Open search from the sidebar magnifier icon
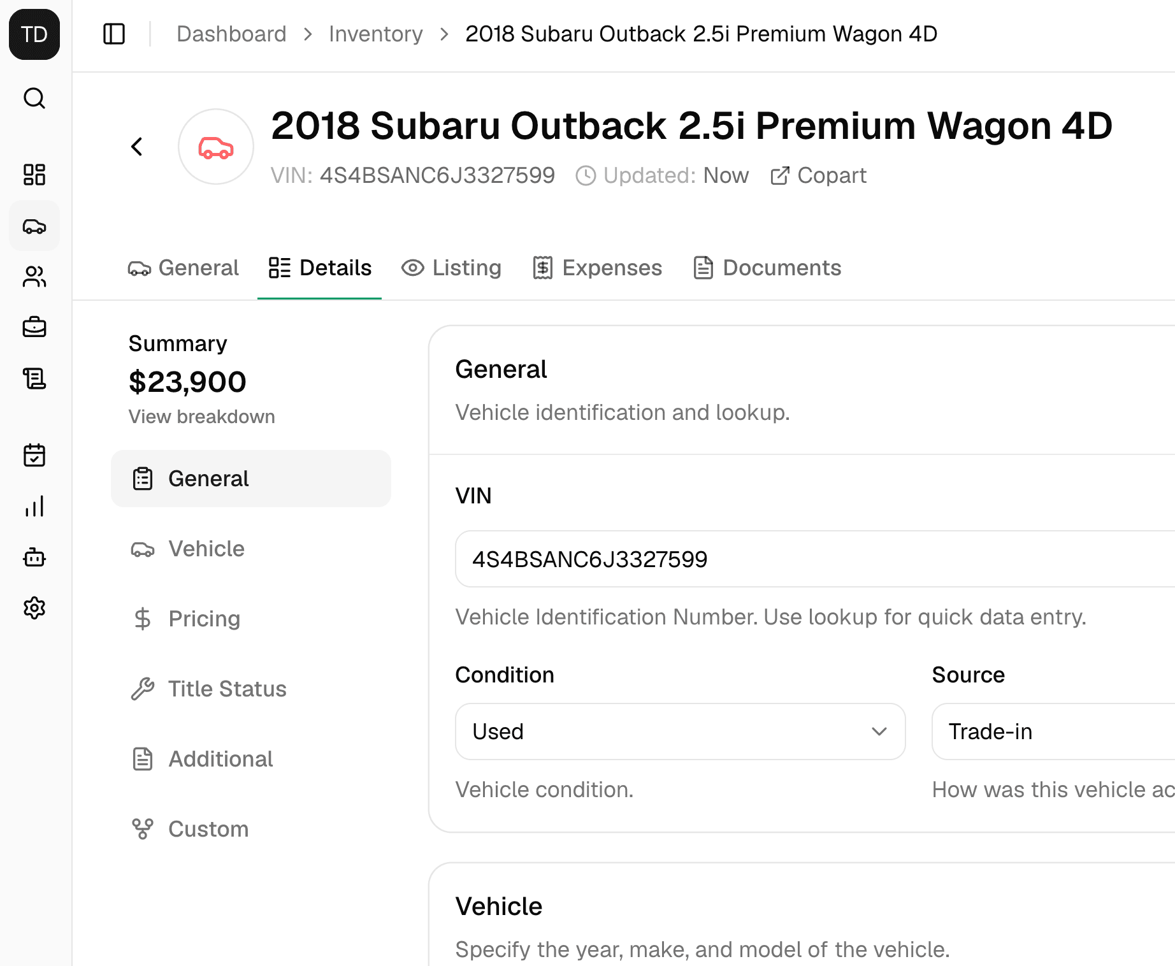The width and height of the screenshot is (1175, 966). [x=34, y=99]
